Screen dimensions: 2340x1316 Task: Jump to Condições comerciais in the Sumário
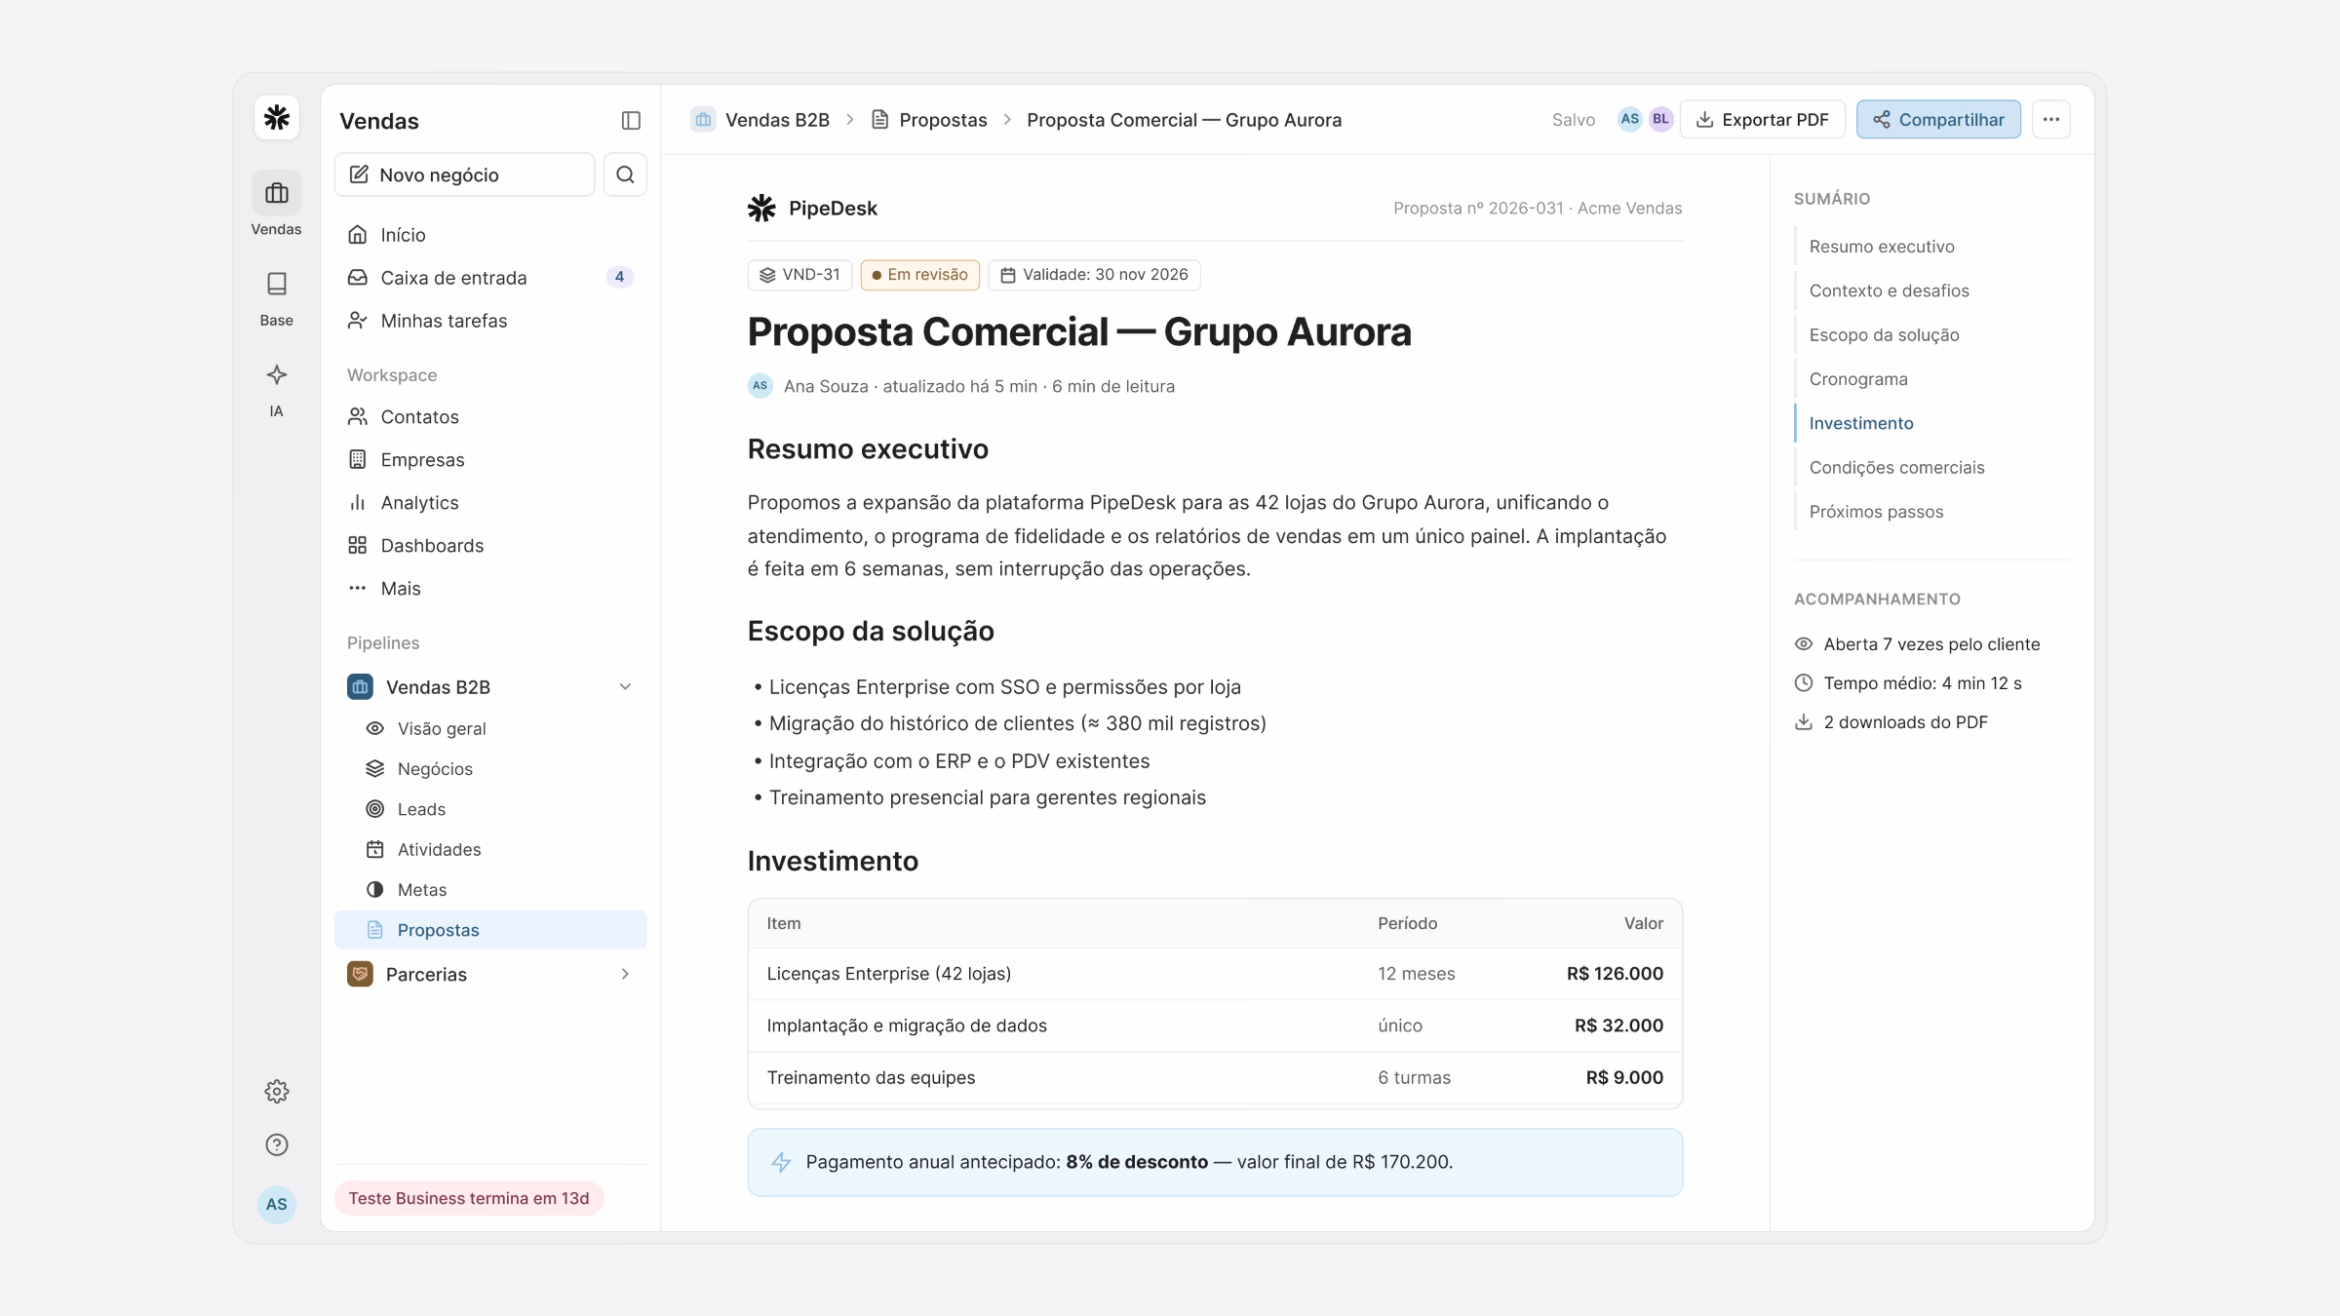1896,467
